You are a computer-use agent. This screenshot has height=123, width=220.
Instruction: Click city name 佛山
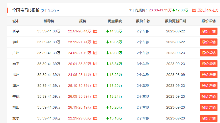(x=16, y=42)
